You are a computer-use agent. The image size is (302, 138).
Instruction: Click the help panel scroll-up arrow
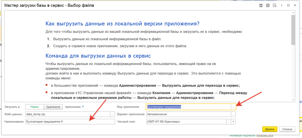(x=293, y=13)
